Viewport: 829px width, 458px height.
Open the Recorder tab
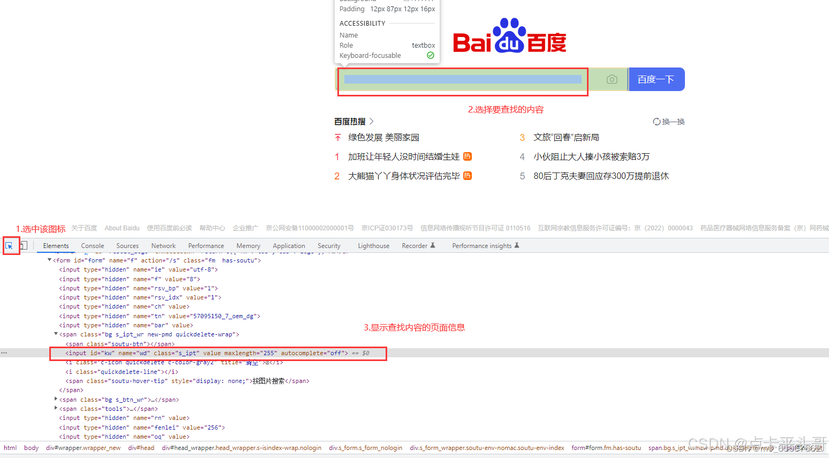(x=414, y=246)
